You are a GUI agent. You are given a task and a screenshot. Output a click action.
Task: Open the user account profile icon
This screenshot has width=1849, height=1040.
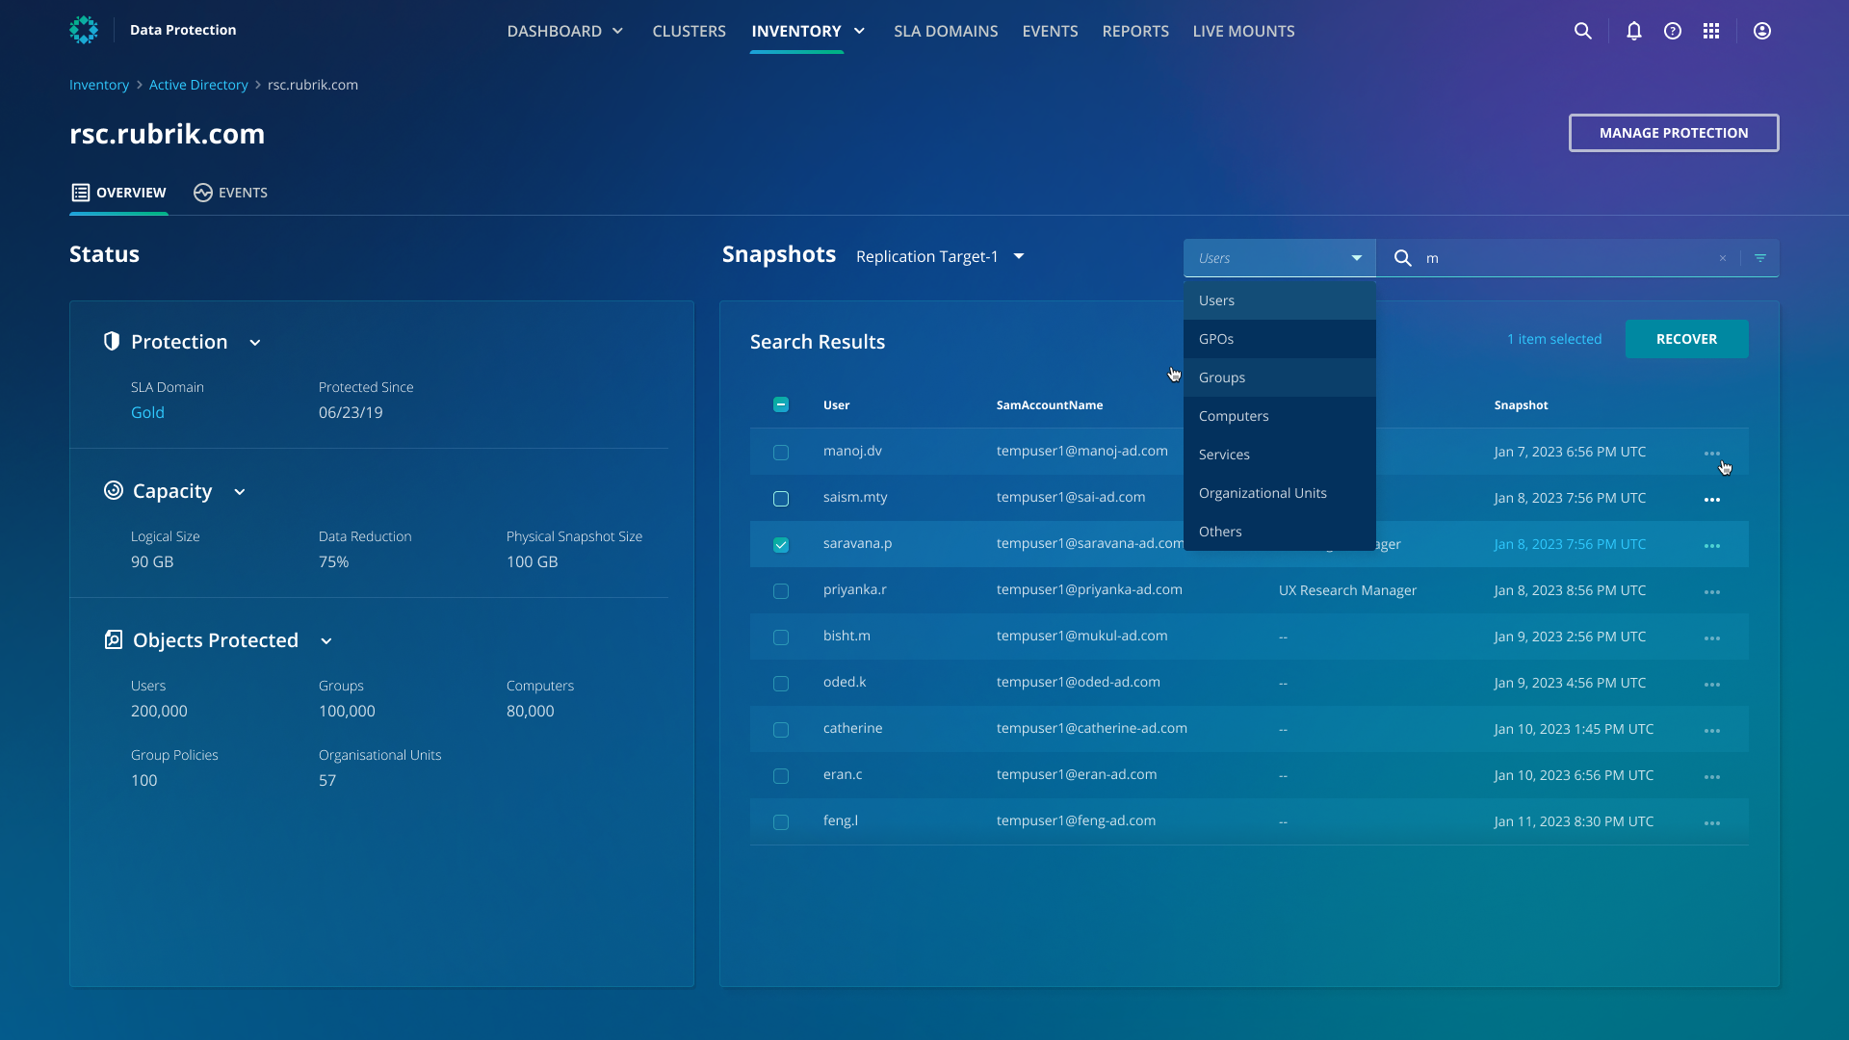point(1762,31)
